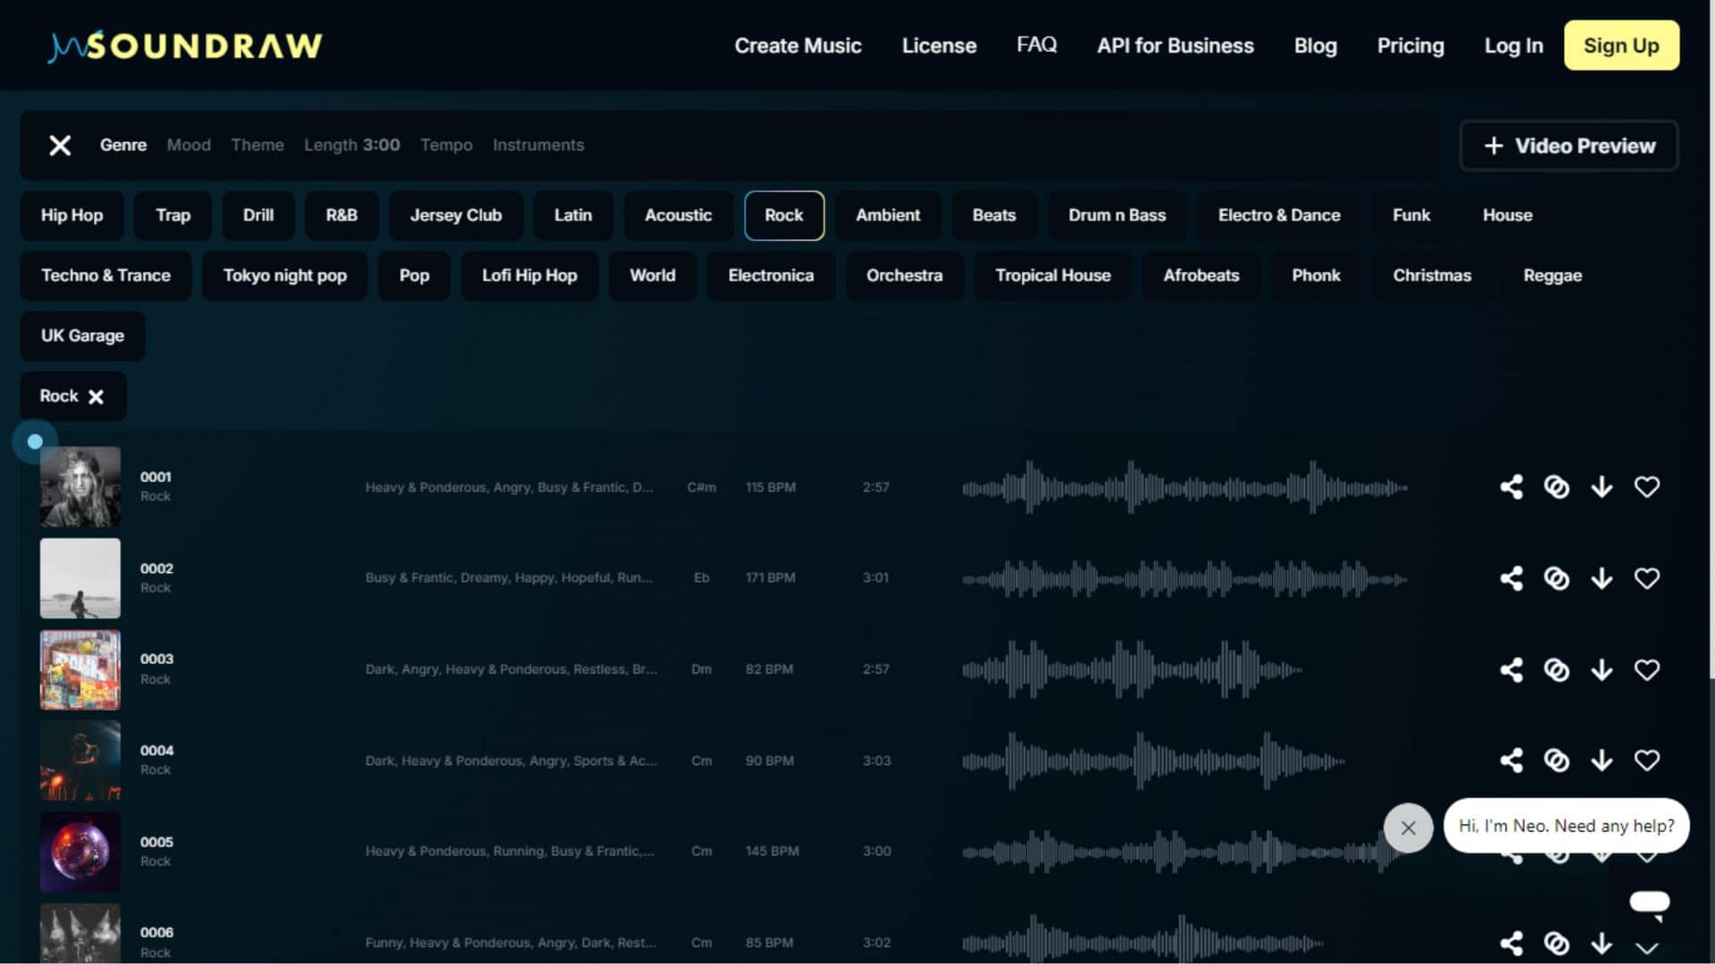
Task: Download track 0006 using the down arrow
Action: tap(1602, 943)
